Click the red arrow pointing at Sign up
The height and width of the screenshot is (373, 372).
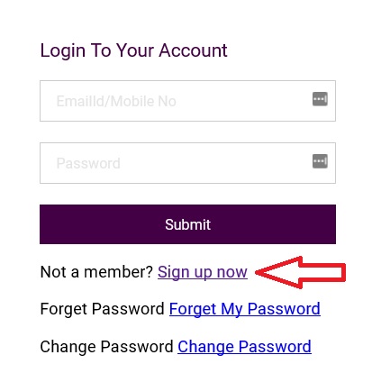300,272
